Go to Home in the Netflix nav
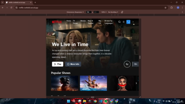The image size is (185, 104). 69,21
